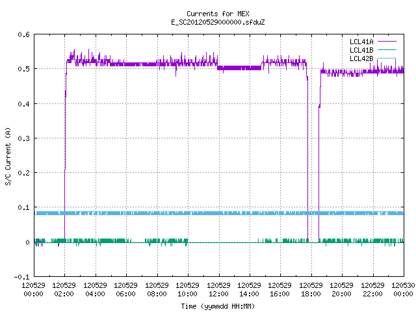This screenshot has height=312, width=416.
Task: Click the LCL41A legend label
Action: tap(361, 42)
